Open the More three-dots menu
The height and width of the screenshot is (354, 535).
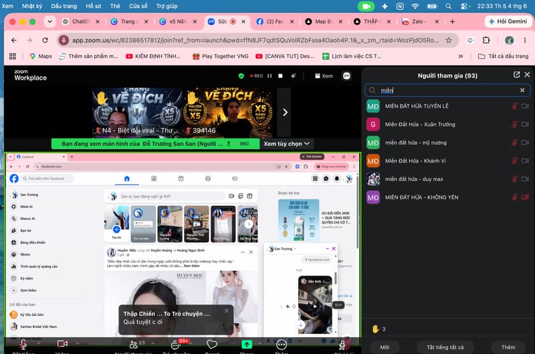pos(282,345)
